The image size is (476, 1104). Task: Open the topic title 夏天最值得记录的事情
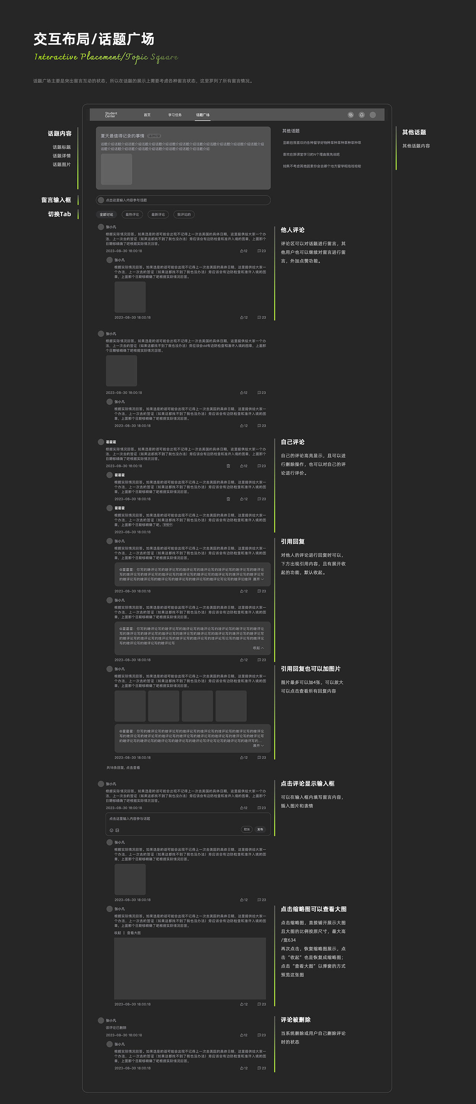coord(123,136)
